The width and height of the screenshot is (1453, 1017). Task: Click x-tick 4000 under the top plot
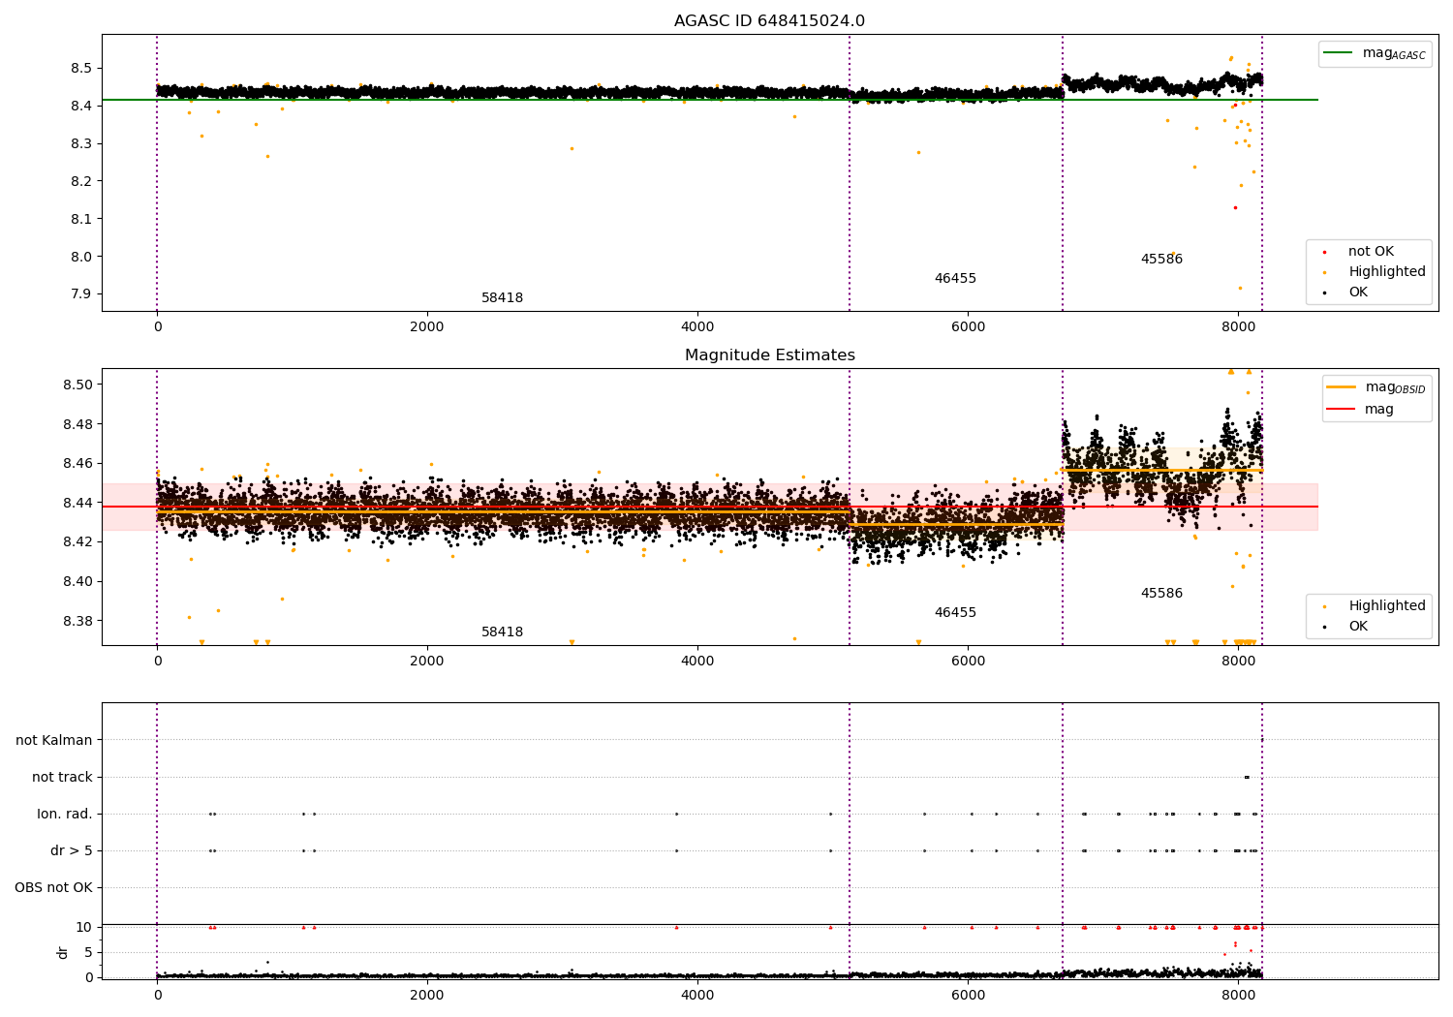coord(697,327)
